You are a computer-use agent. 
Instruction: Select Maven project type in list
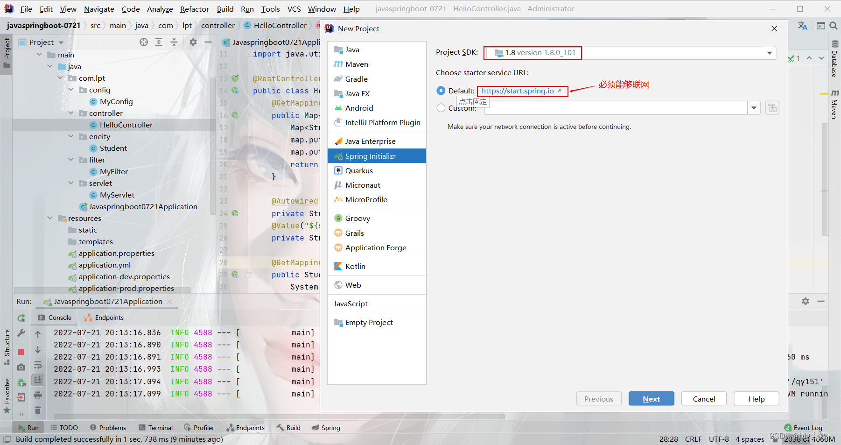(377, 64)
